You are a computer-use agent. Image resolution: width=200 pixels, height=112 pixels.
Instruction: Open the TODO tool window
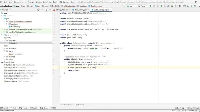point(54,108)
